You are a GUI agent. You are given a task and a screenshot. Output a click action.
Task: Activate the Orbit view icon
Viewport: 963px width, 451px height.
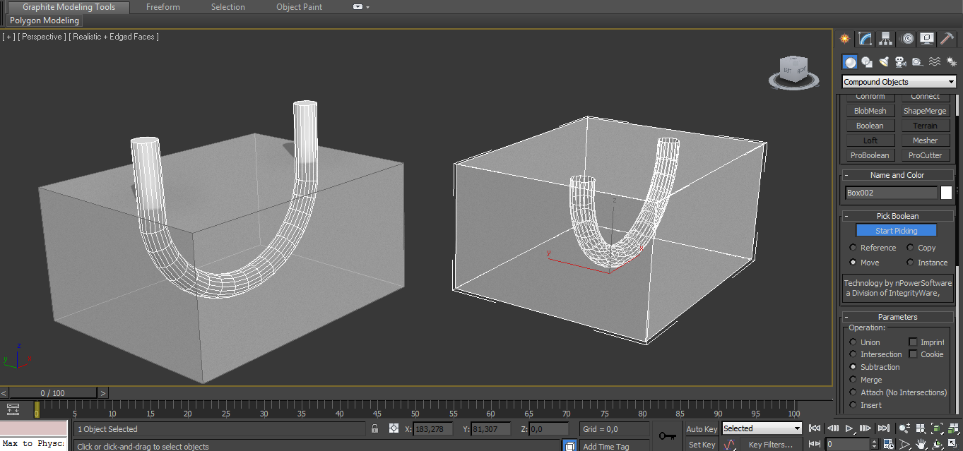[x=937, y=444]
